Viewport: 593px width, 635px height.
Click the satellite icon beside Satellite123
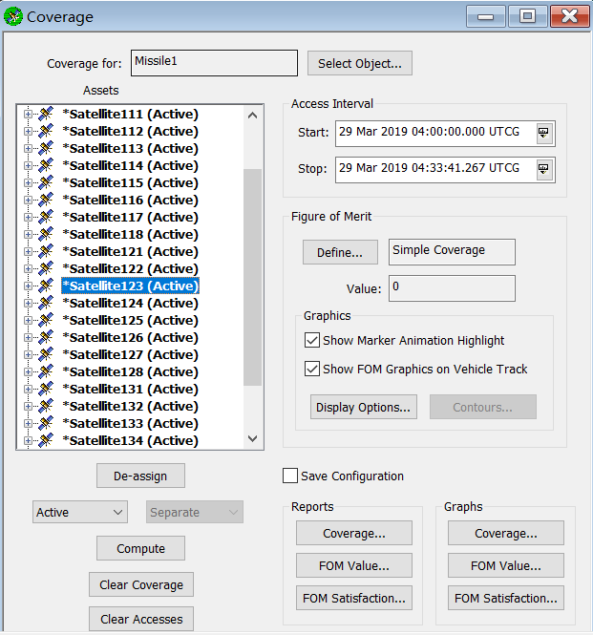point(46,286)
